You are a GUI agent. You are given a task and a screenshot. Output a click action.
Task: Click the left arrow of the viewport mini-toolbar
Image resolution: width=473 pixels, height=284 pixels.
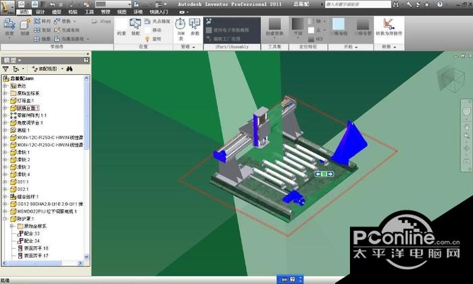(x=318, y=174)
